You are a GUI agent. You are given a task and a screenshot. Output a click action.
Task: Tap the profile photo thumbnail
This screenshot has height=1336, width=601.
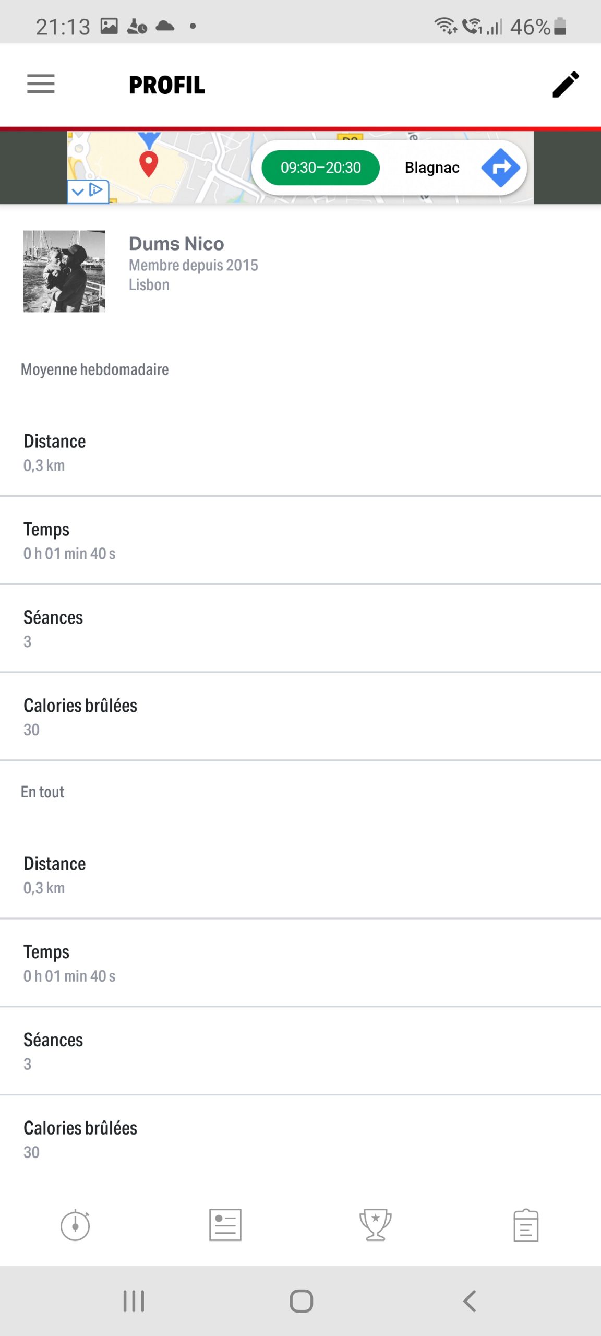pos(64,271)
